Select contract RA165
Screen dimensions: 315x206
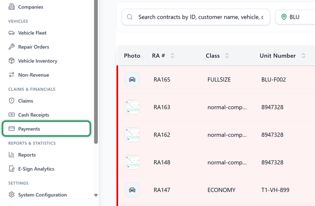[x=162, y=80]
